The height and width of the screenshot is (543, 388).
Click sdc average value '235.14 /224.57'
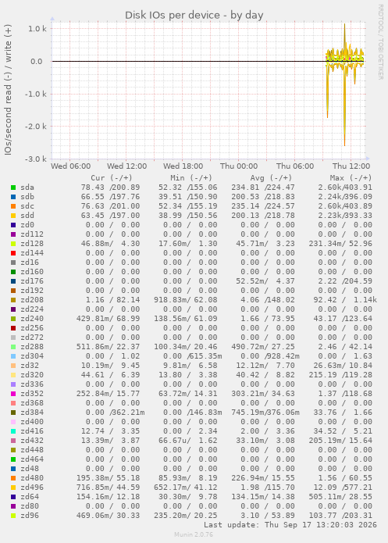pos(263,206)
